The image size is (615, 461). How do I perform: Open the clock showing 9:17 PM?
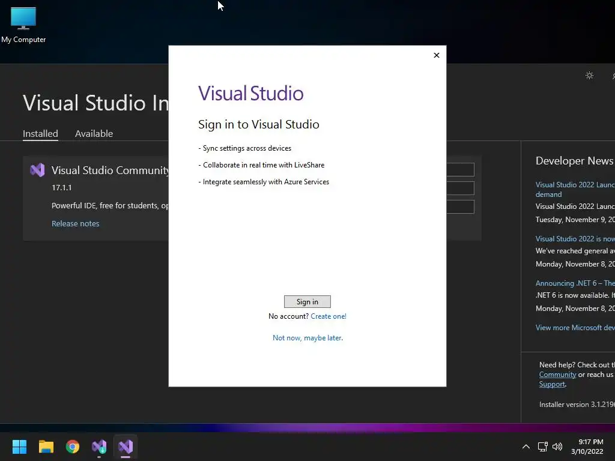click(587, 447)
